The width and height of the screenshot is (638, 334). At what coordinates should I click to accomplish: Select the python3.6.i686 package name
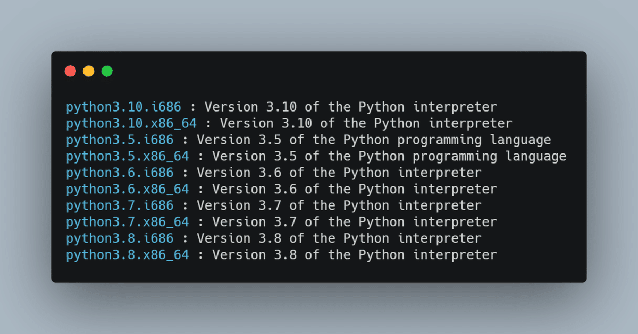(x=120, y=173)
